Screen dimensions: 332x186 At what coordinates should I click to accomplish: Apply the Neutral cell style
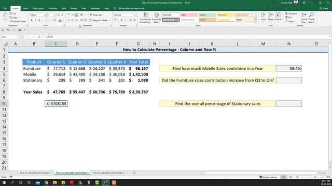[226, 15]
